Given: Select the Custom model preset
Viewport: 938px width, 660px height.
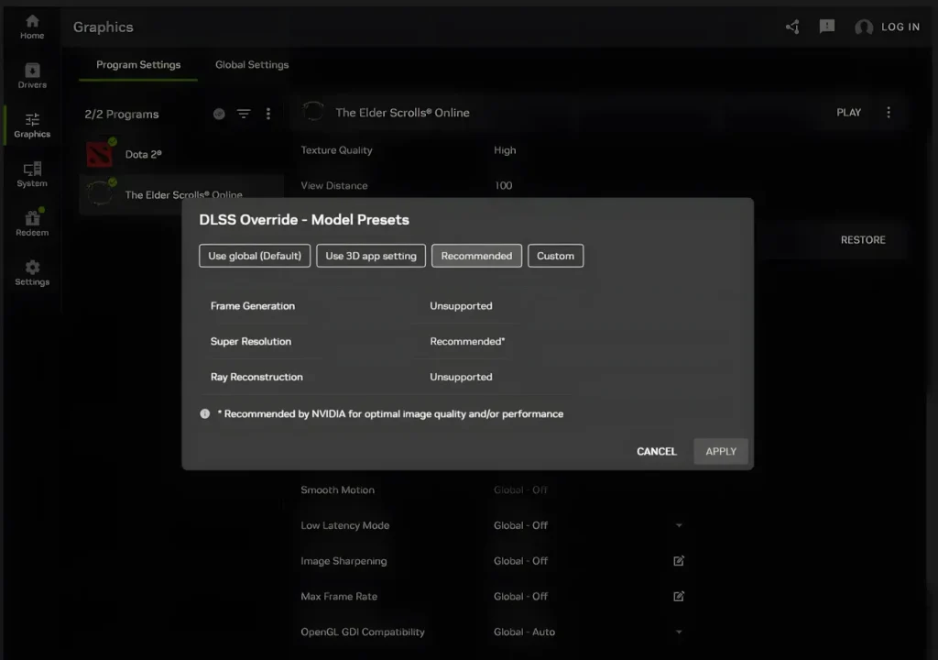Looking at the screenshot, I should (555, 256).
